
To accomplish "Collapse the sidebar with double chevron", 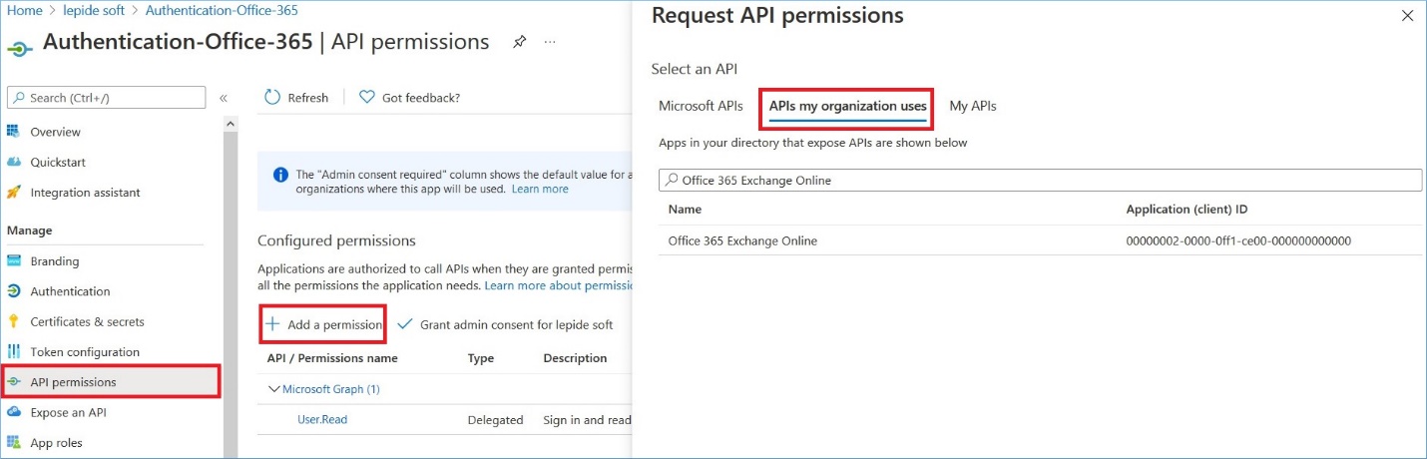I will click(x=223, y=98).
